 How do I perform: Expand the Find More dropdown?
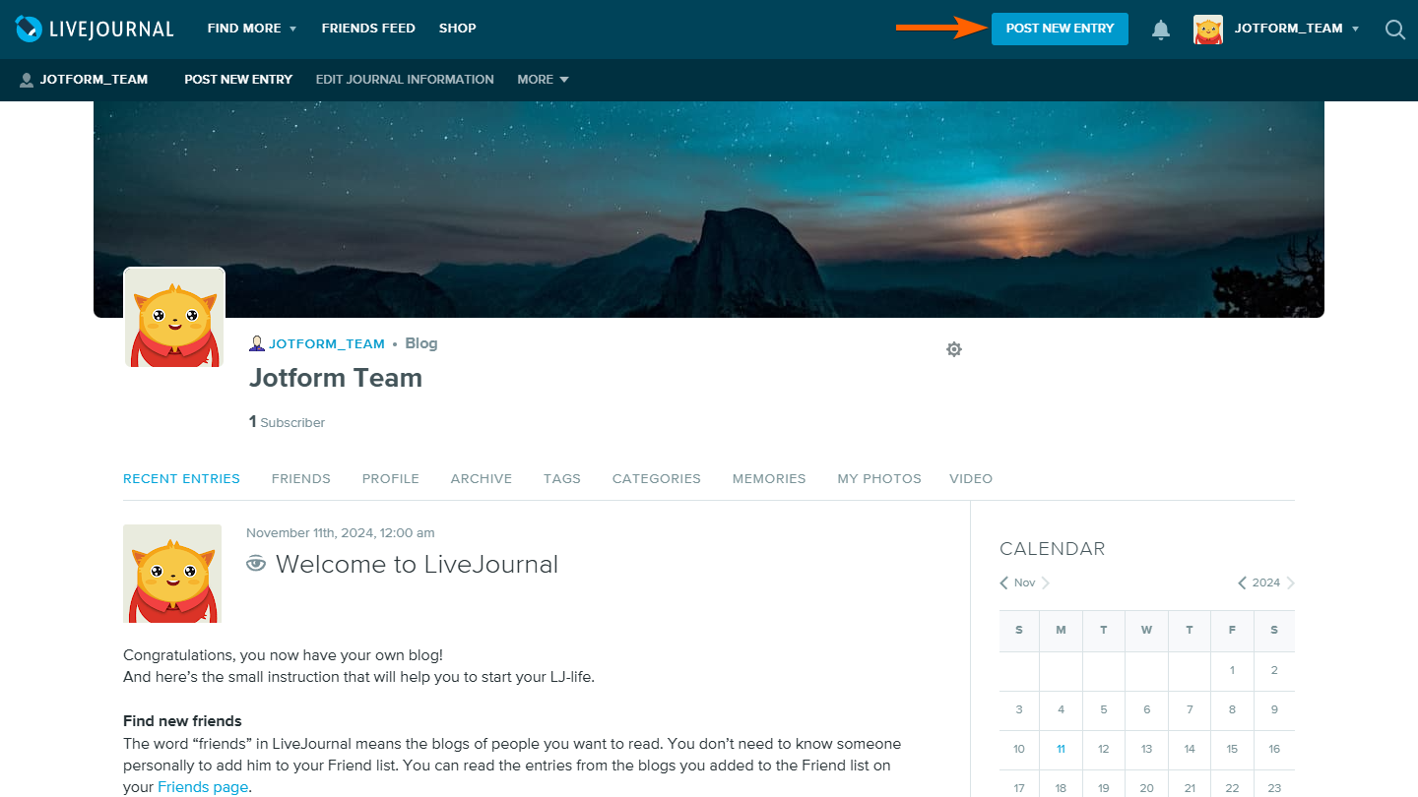tap(252, 29)
